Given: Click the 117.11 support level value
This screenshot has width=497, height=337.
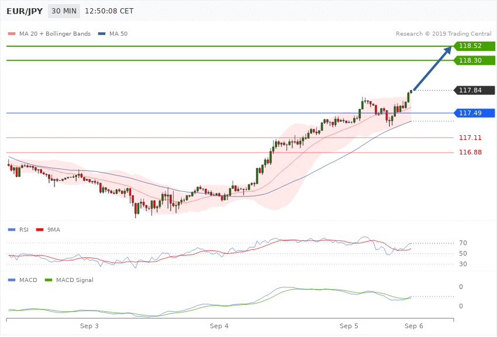Looking at the screenshot, I should coord(470,137).
